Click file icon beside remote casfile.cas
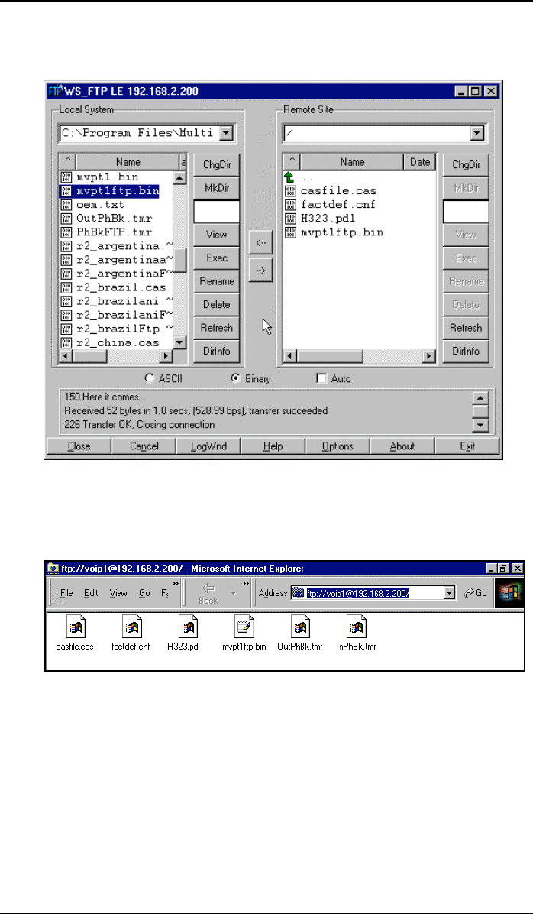Screen dimensions: 533x914 [x=290, y=190]
